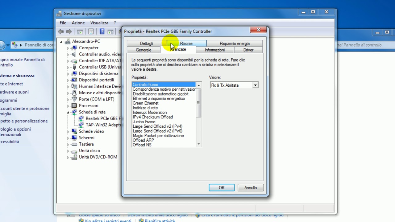The width and height of the screenshot is (395, 222).
Task: Expand the Unità disco tree node
Action: pyautogui.click(x=68, y=151)
